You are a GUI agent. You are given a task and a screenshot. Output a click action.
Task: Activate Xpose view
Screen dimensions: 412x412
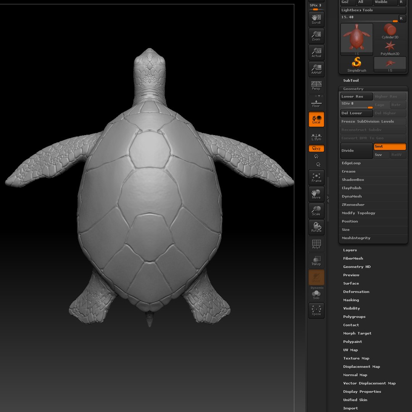(316, 310)
